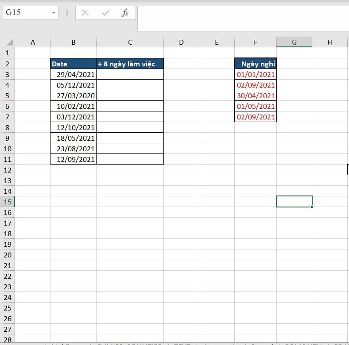Image resolution: width=349 pixels, height=345 pixels.
Task: Click the 'Date' header cell
Action: [x=73, y=64]
